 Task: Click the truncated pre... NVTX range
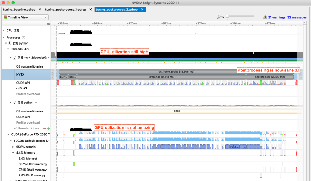73,77
